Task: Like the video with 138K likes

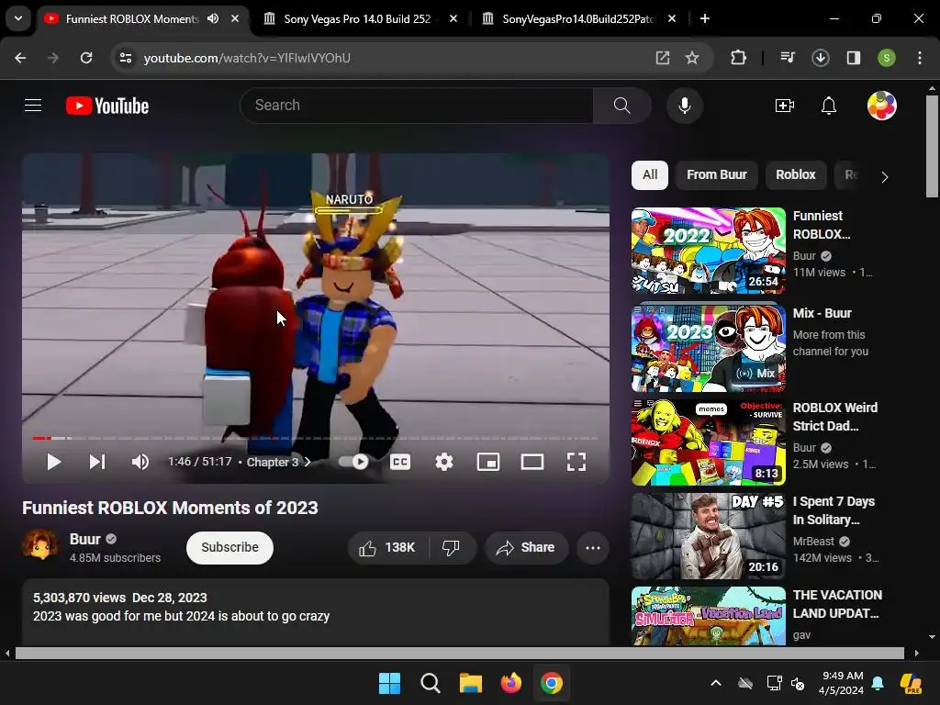Action: click(x=387, y=547)
